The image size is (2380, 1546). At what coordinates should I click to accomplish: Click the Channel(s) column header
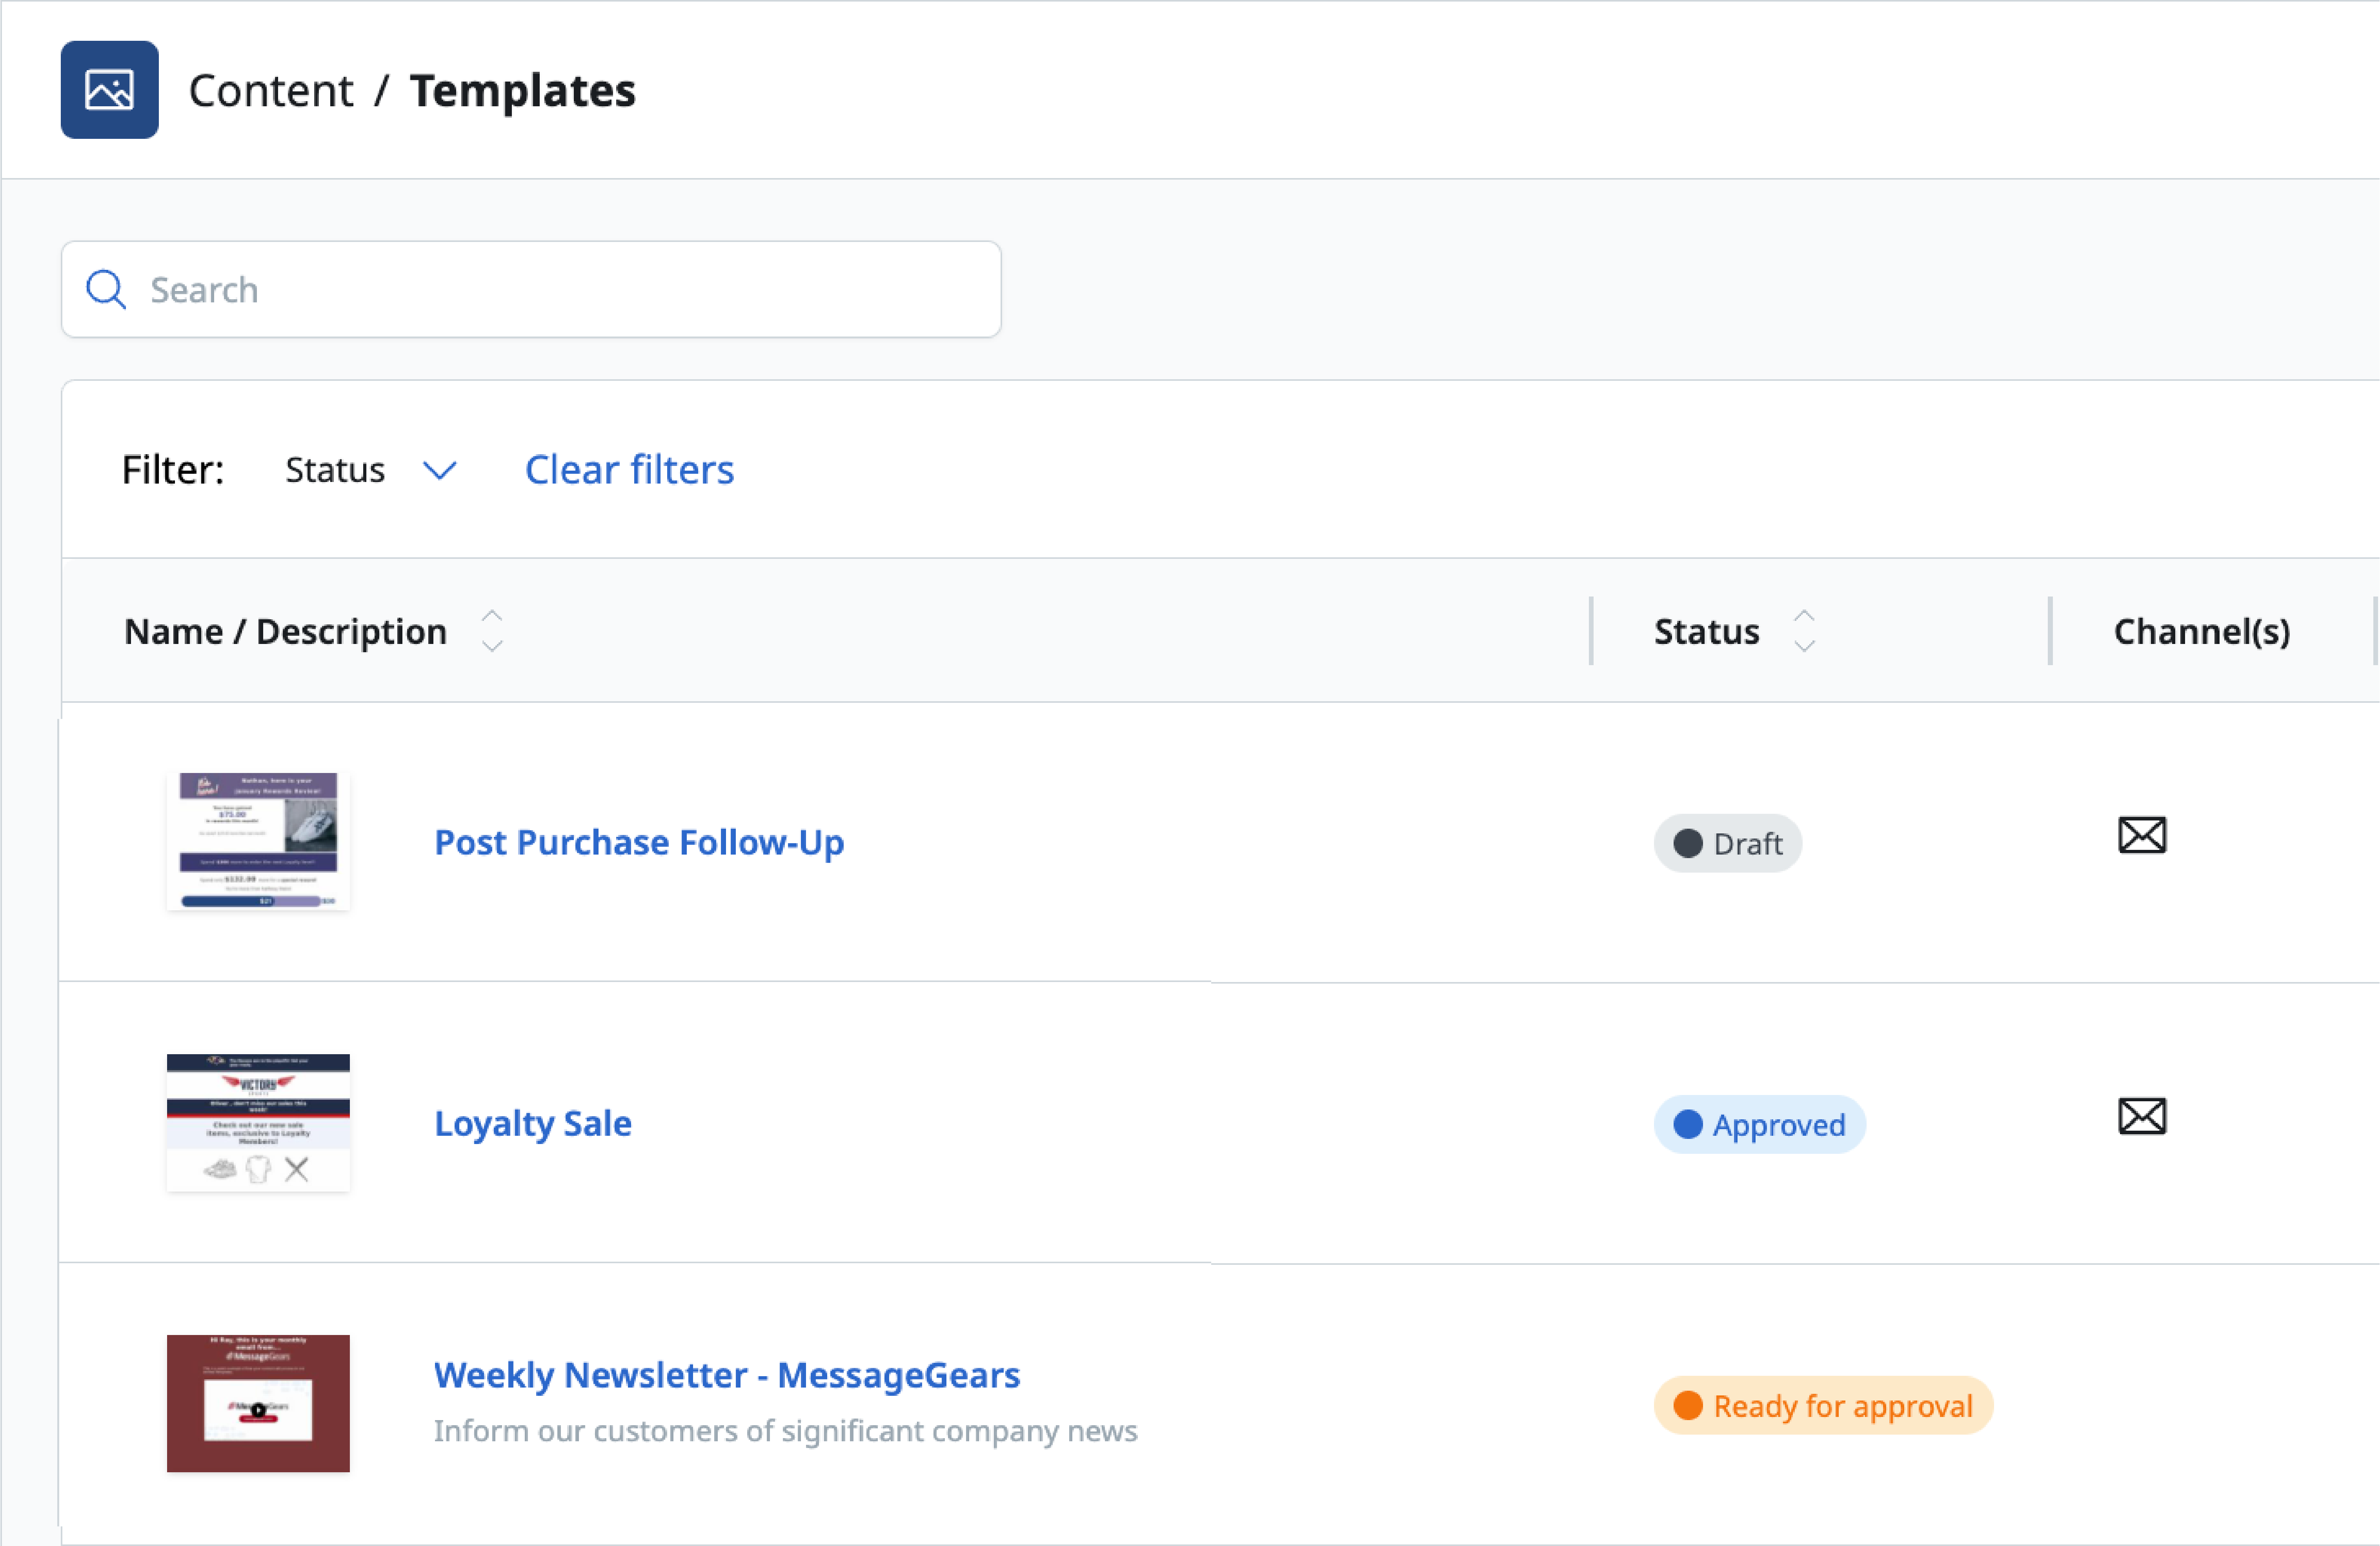pyautogui.click(x=2202, y=632)
